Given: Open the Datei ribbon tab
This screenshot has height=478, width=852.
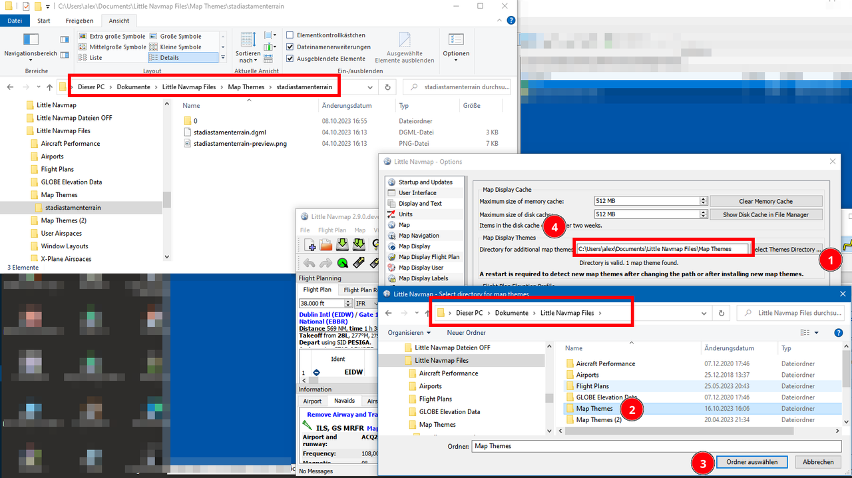Looking at the screenshot, I should (15, 21).
